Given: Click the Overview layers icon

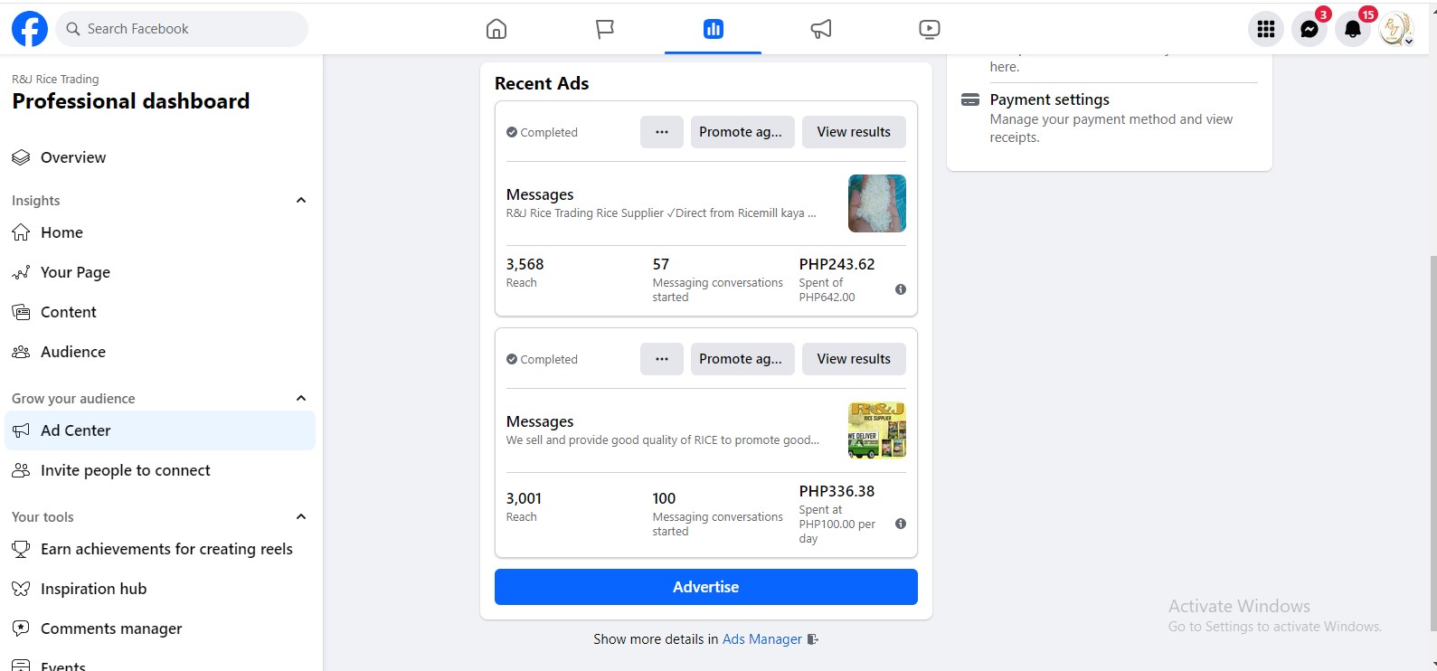Looking at the screenshot, I should 21,157.
